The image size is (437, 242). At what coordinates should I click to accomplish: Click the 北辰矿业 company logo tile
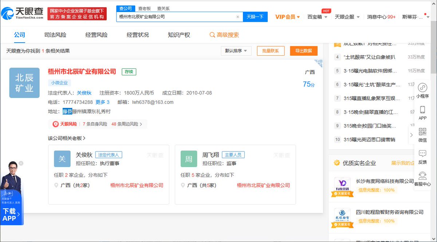[x=24, y=83]
